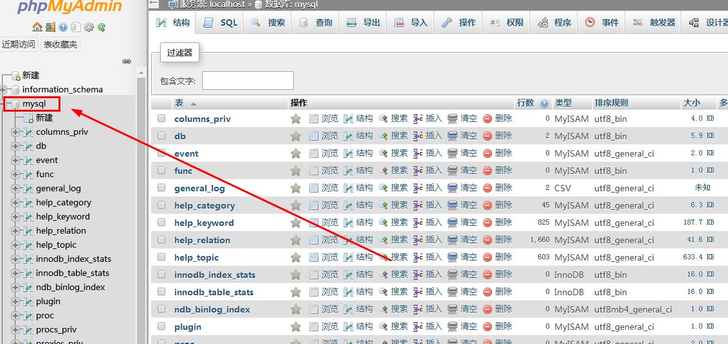Open the 搜索 tab
Image resolution: width=728 pixels, height=344 pixels.
(268, 22)
